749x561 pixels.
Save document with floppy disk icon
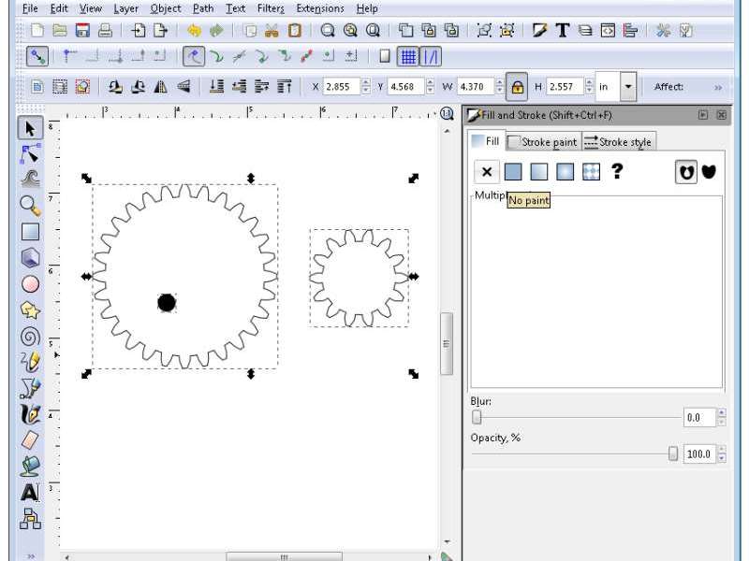[82, 31]
